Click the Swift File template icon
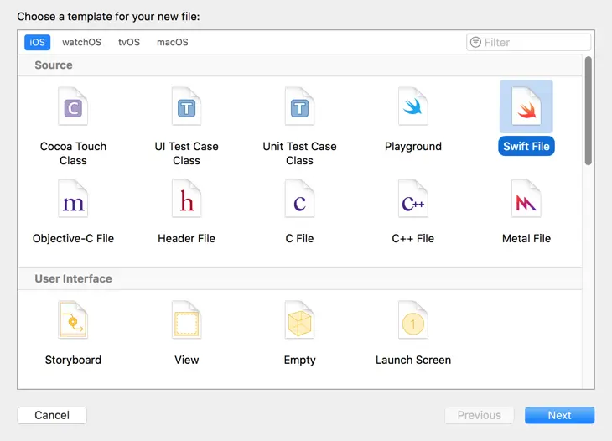This screenshot has width=612, height=441. coord(526,107)
